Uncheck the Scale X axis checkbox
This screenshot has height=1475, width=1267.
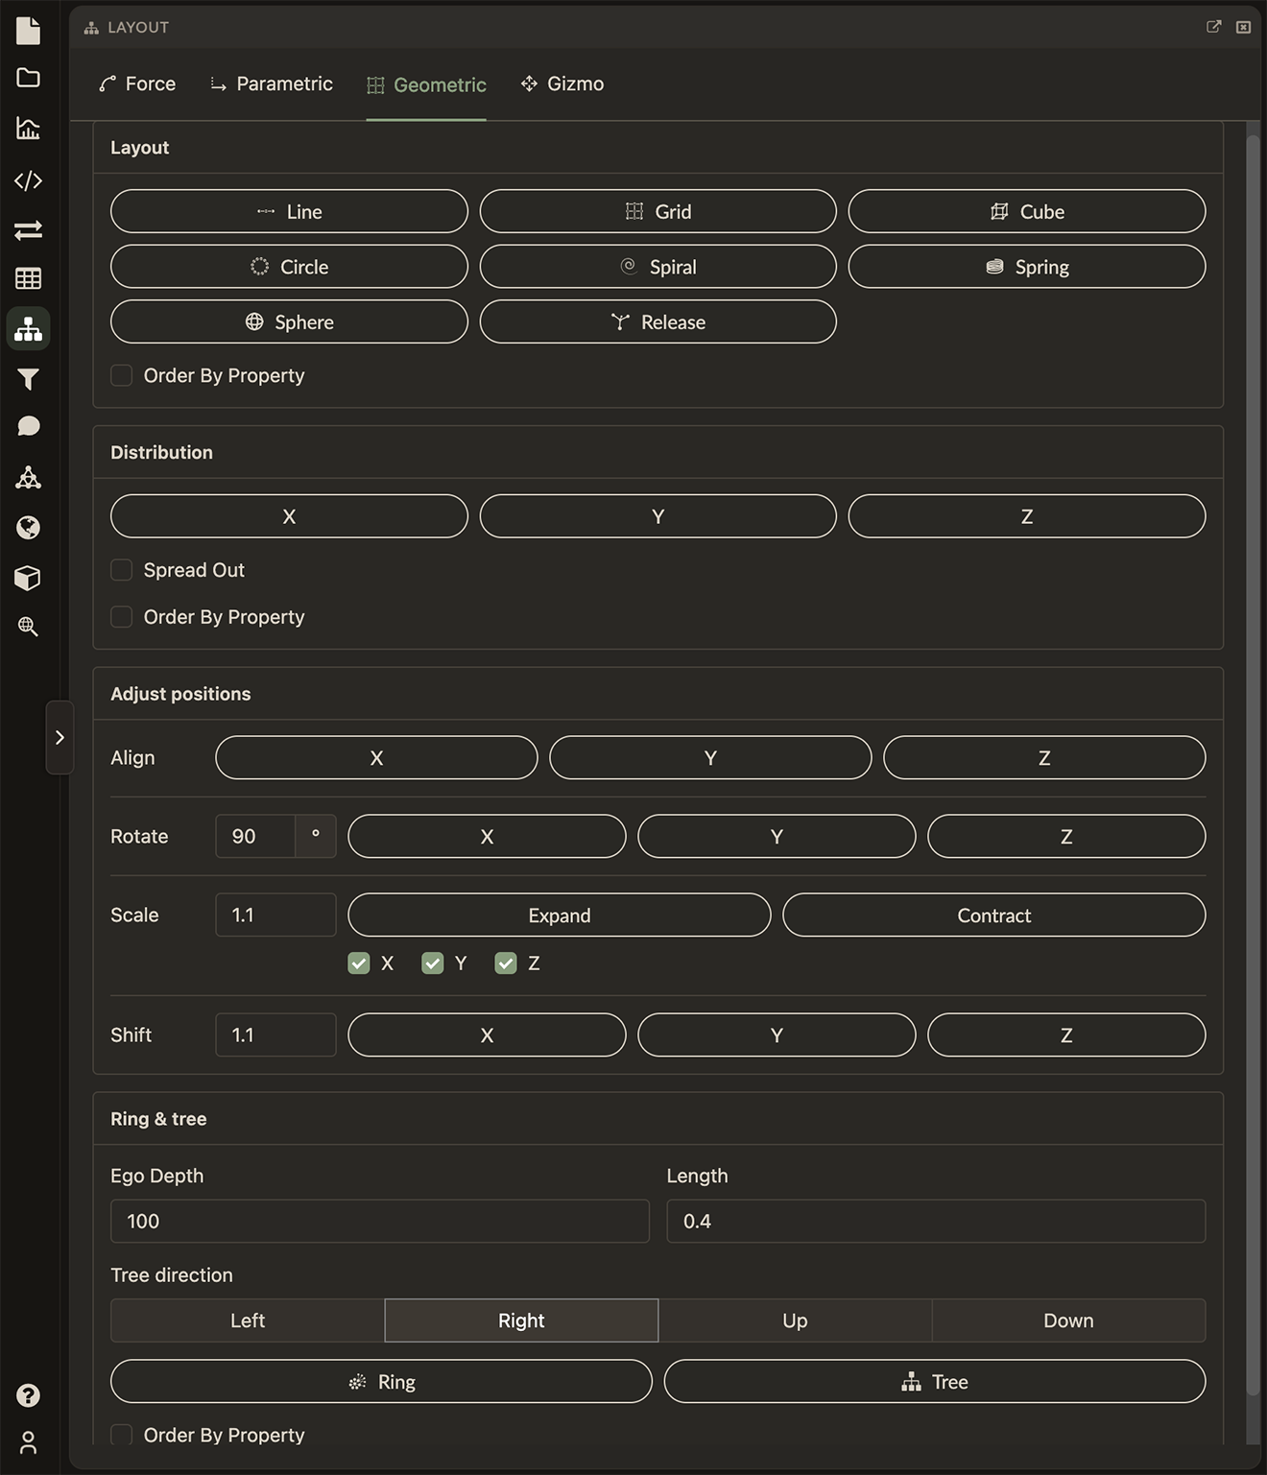[x=359, y=964]
